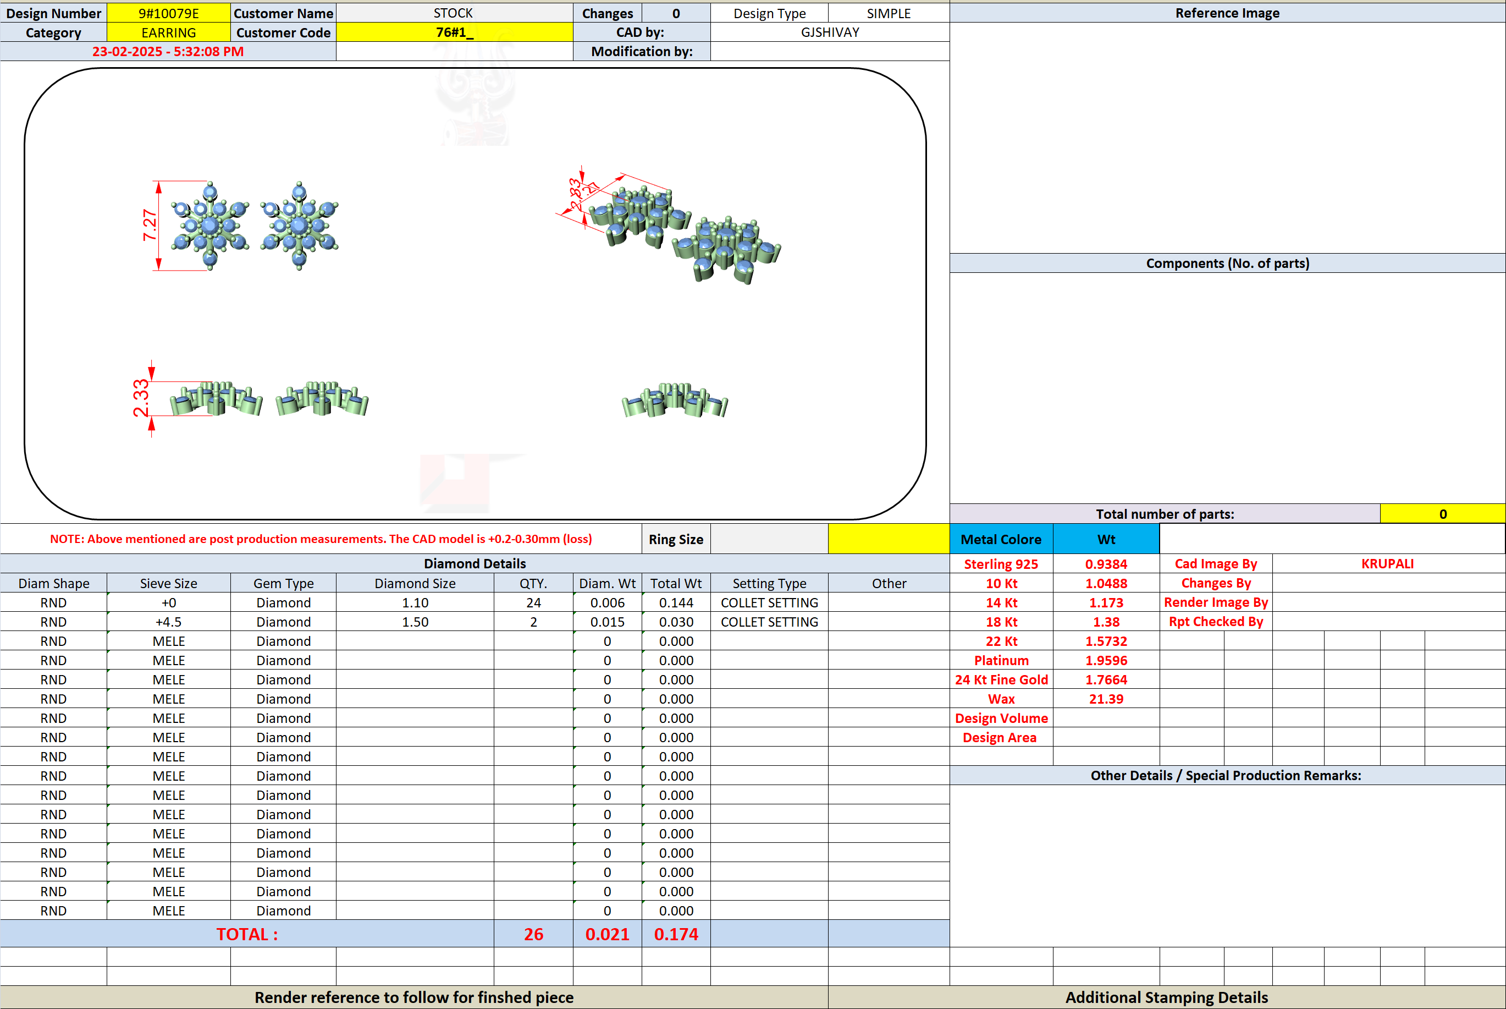This screenshot has height=1009, width=1506.
Task: Select the 2.33 height dimension label
Action: 141,398
